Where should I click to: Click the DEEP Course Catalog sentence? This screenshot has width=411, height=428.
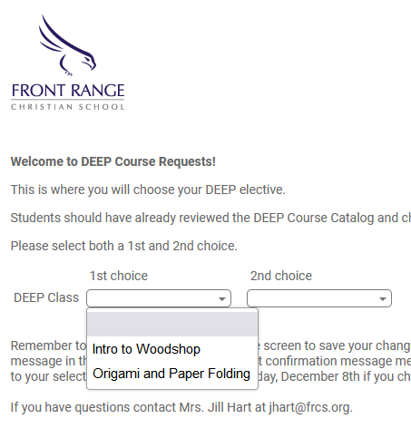click(x=210, y=218)
